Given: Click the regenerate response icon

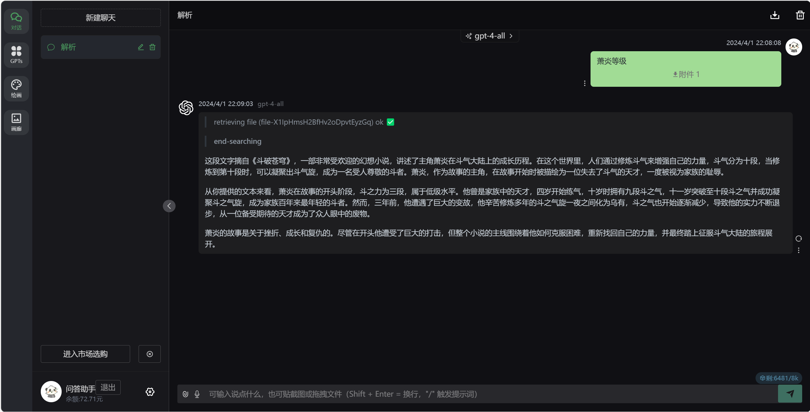Looking at the screenshot, I should tap(798, 239).
